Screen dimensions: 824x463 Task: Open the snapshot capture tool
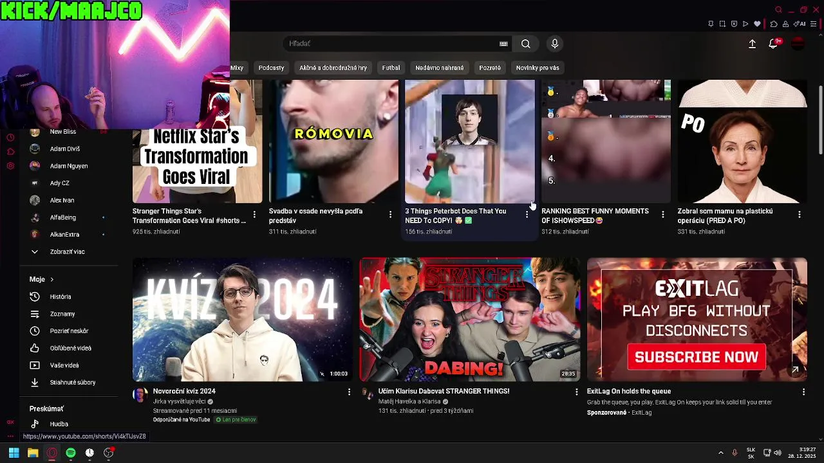[722, 24]
